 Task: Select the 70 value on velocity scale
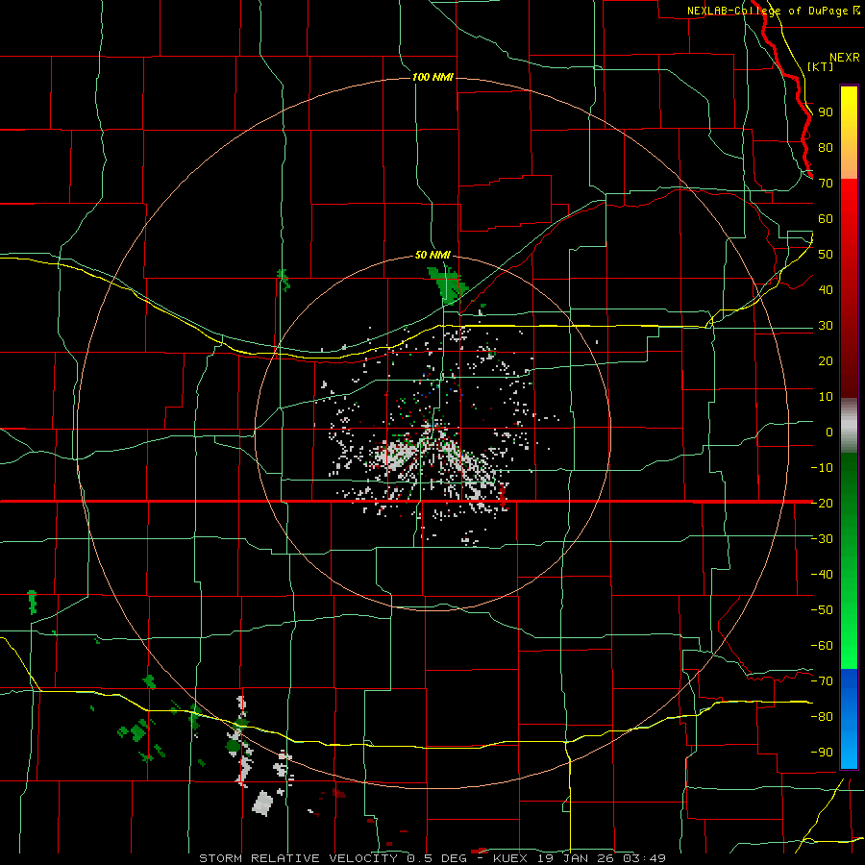826,184
